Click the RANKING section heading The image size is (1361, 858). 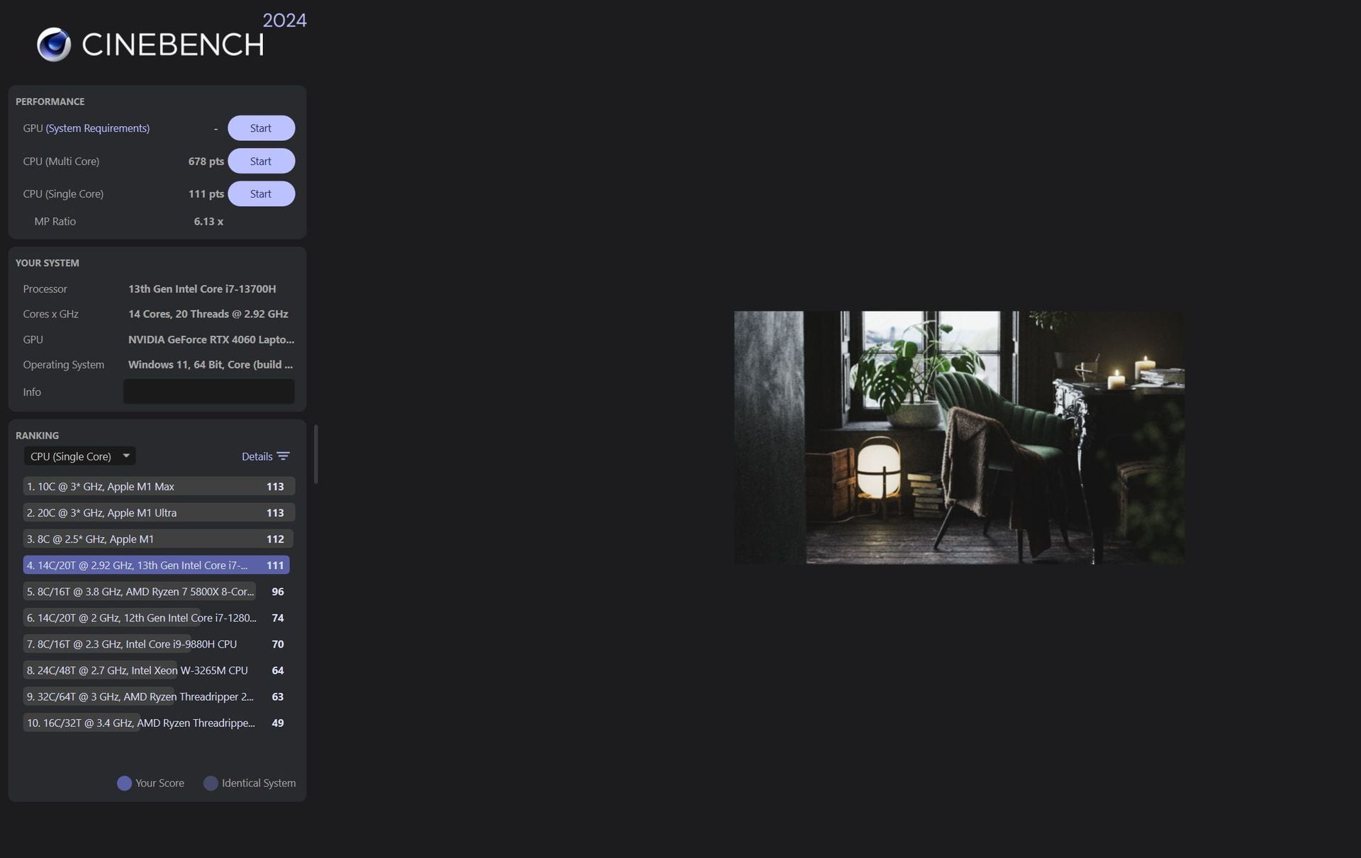click(37, 435)
